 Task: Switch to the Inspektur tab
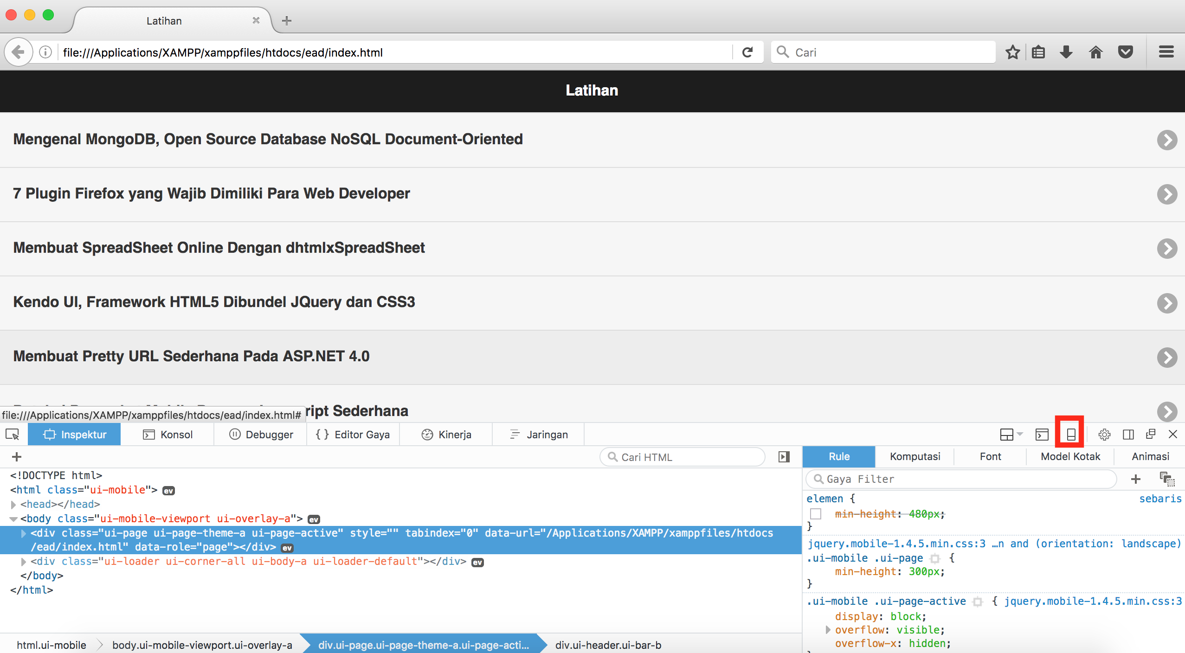[x=74, y=435]
